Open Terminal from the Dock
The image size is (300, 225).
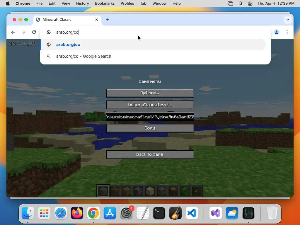point(159,213)
